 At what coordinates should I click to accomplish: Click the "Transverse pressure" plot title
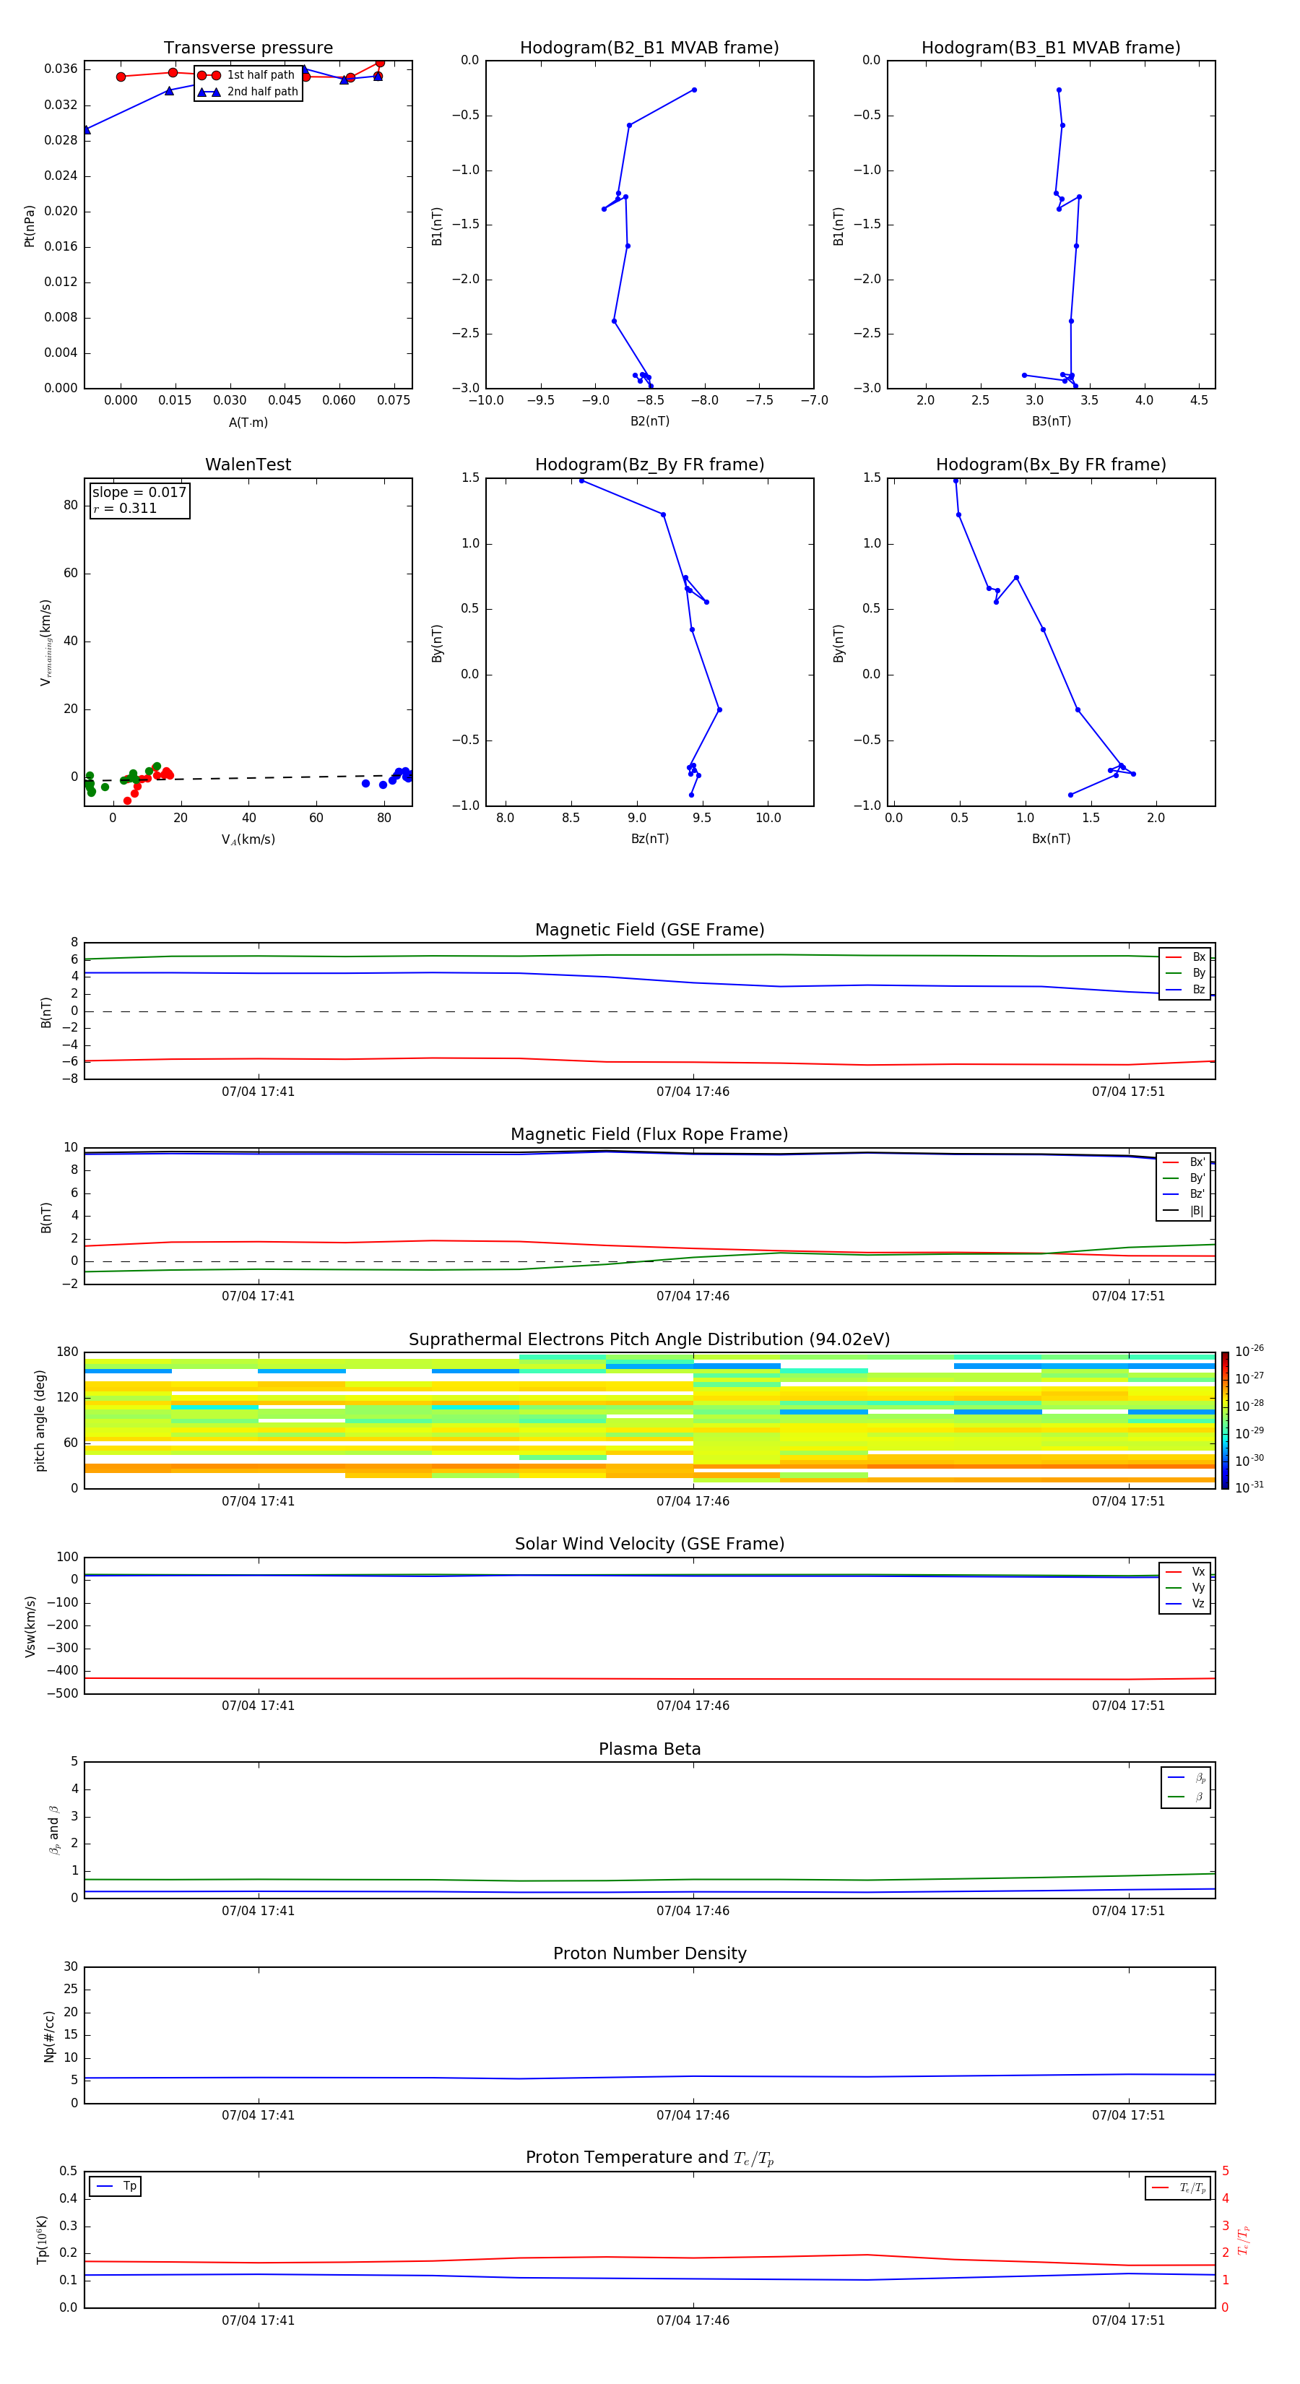[x=248, y=48]
